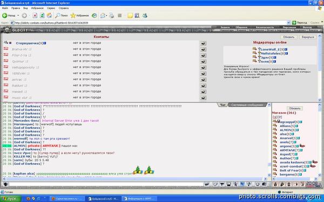This screenshot has width=324, height=202.
Task: Open the IE History clock icon
Action: pos(94,16)
